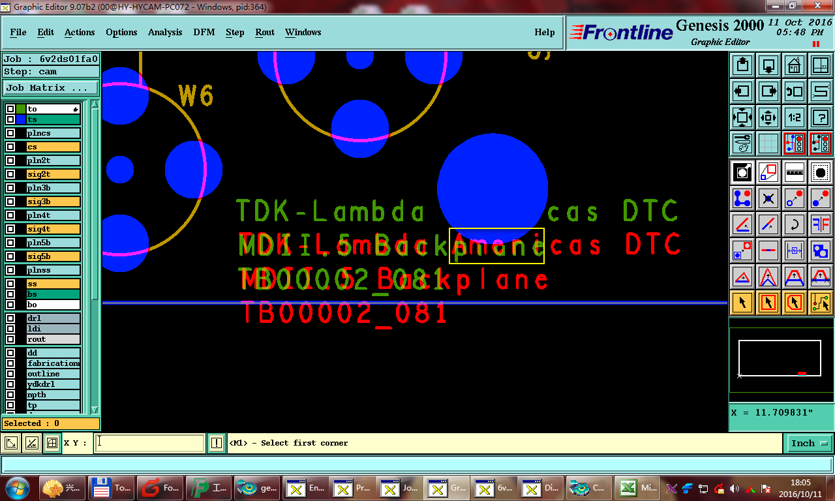Click the polygon area select tool
The width and height of the screenshot is (835, 501).
click(795, 303)
